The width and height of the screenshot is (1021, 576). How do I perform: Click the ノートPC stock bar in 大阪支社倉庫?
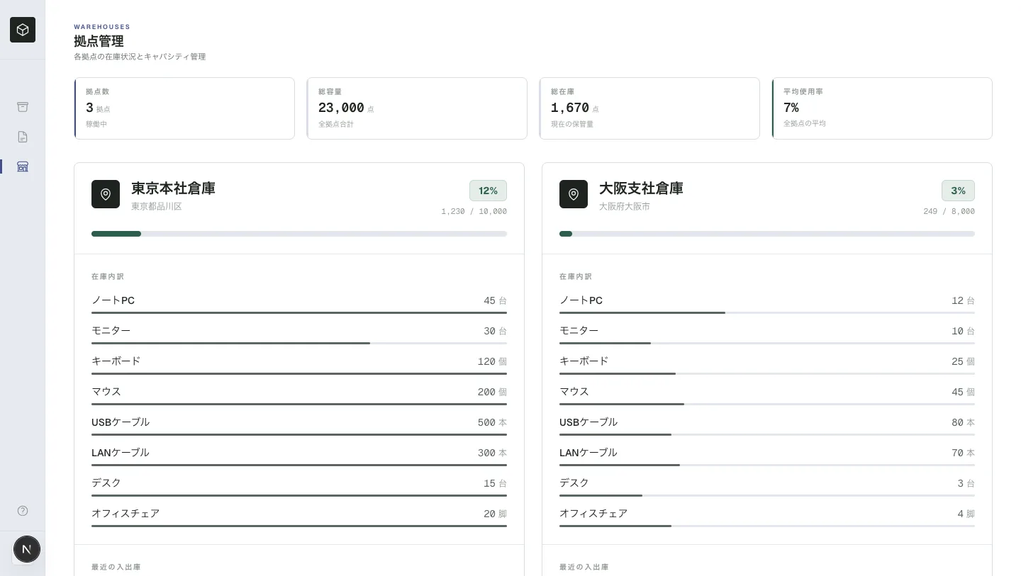(x=767, y=312)
